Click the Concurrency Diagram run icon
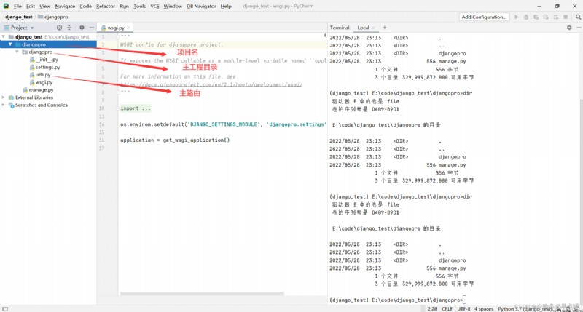Image resolution: width=583 pixels, height=312 pixels. tap(556, 17)
